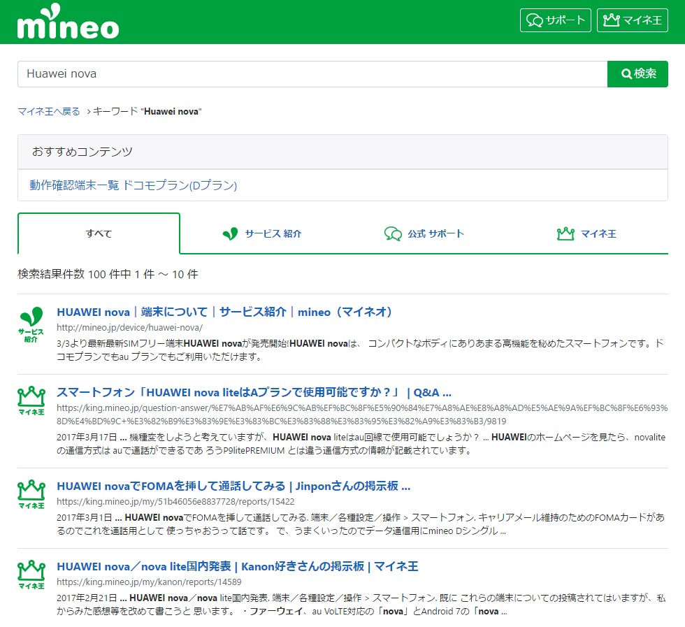Go back via マイネ王へ戻る breadcrumb link
This screenshot has height=627, width=685.
tap(49, 111)
